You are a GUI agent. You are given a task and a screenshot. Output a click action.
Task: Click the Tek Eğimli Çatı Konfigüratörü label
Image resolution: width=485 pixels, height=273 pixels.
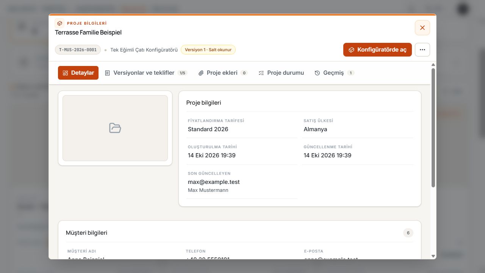[144, 50]
